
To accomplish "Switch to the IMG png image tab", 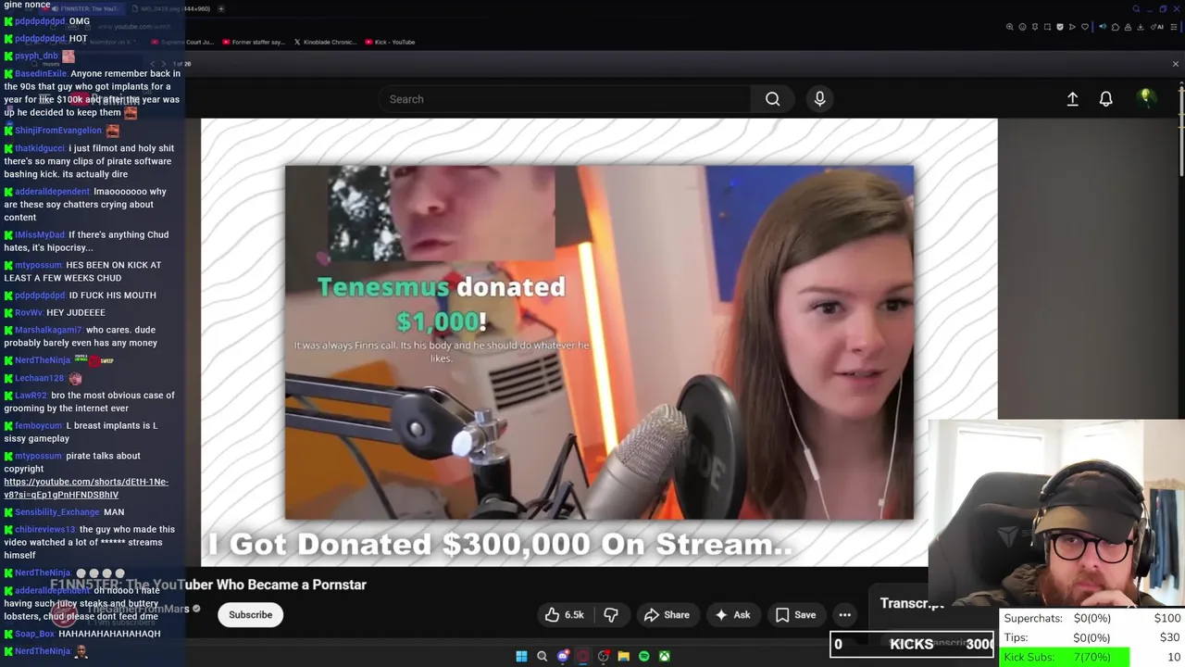I will tap(171, 8).
